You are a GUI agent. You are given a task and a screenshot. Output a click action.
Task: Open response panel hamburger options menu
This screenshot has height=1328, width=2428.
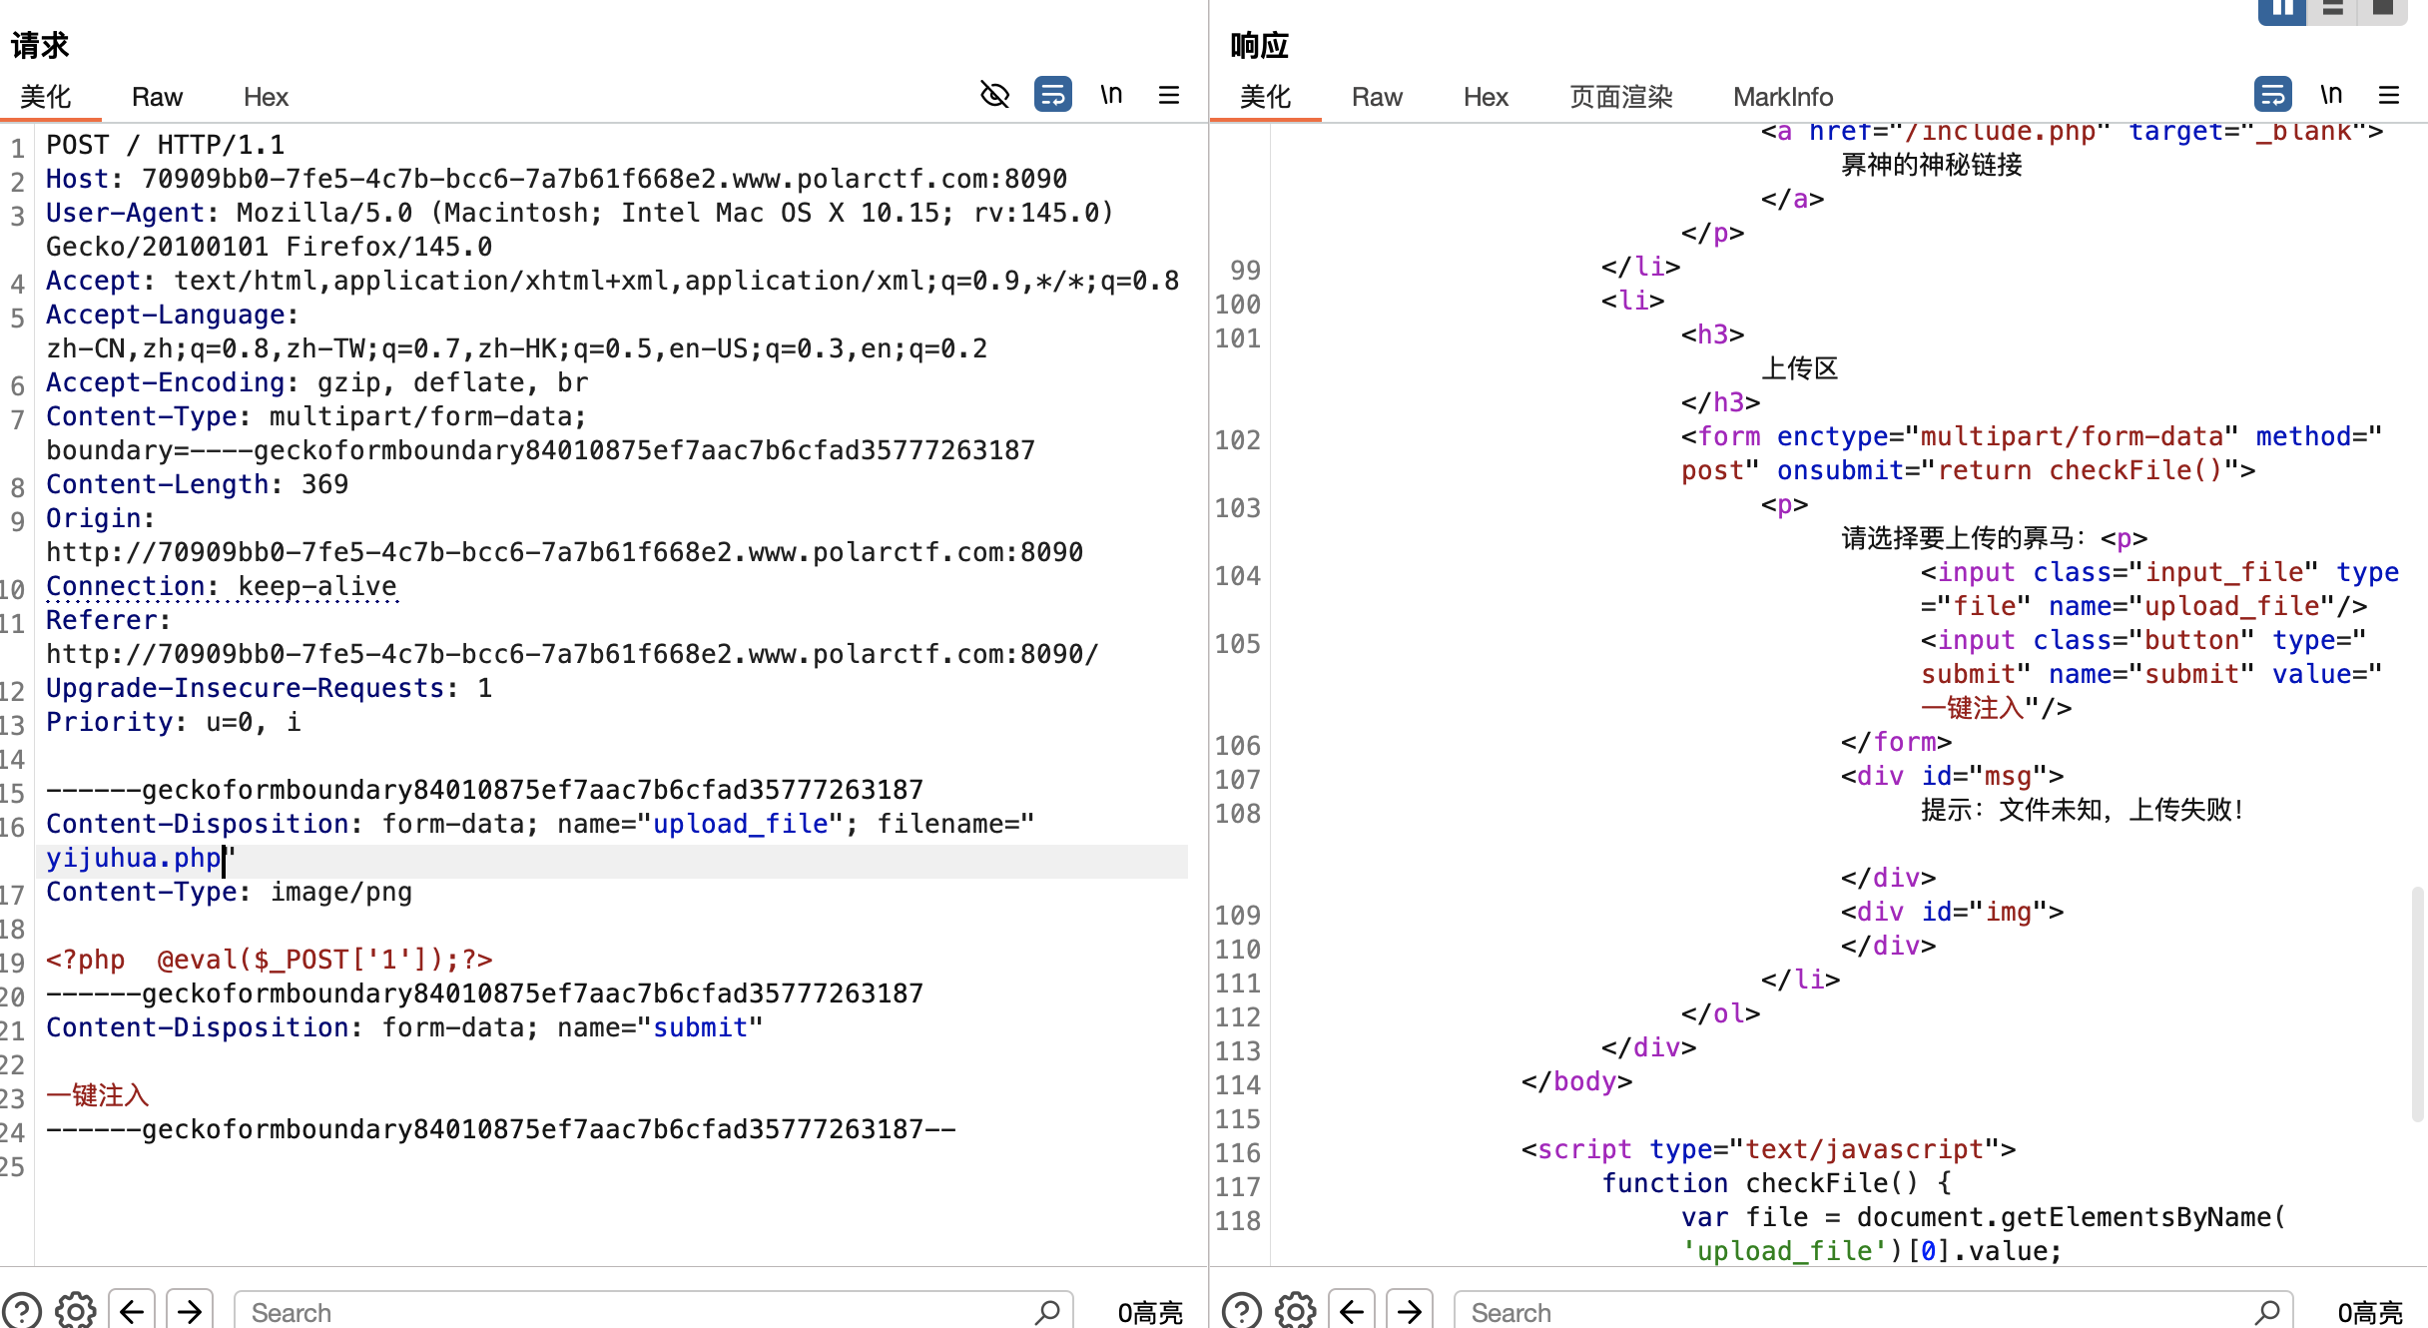tap(2389, 95)
